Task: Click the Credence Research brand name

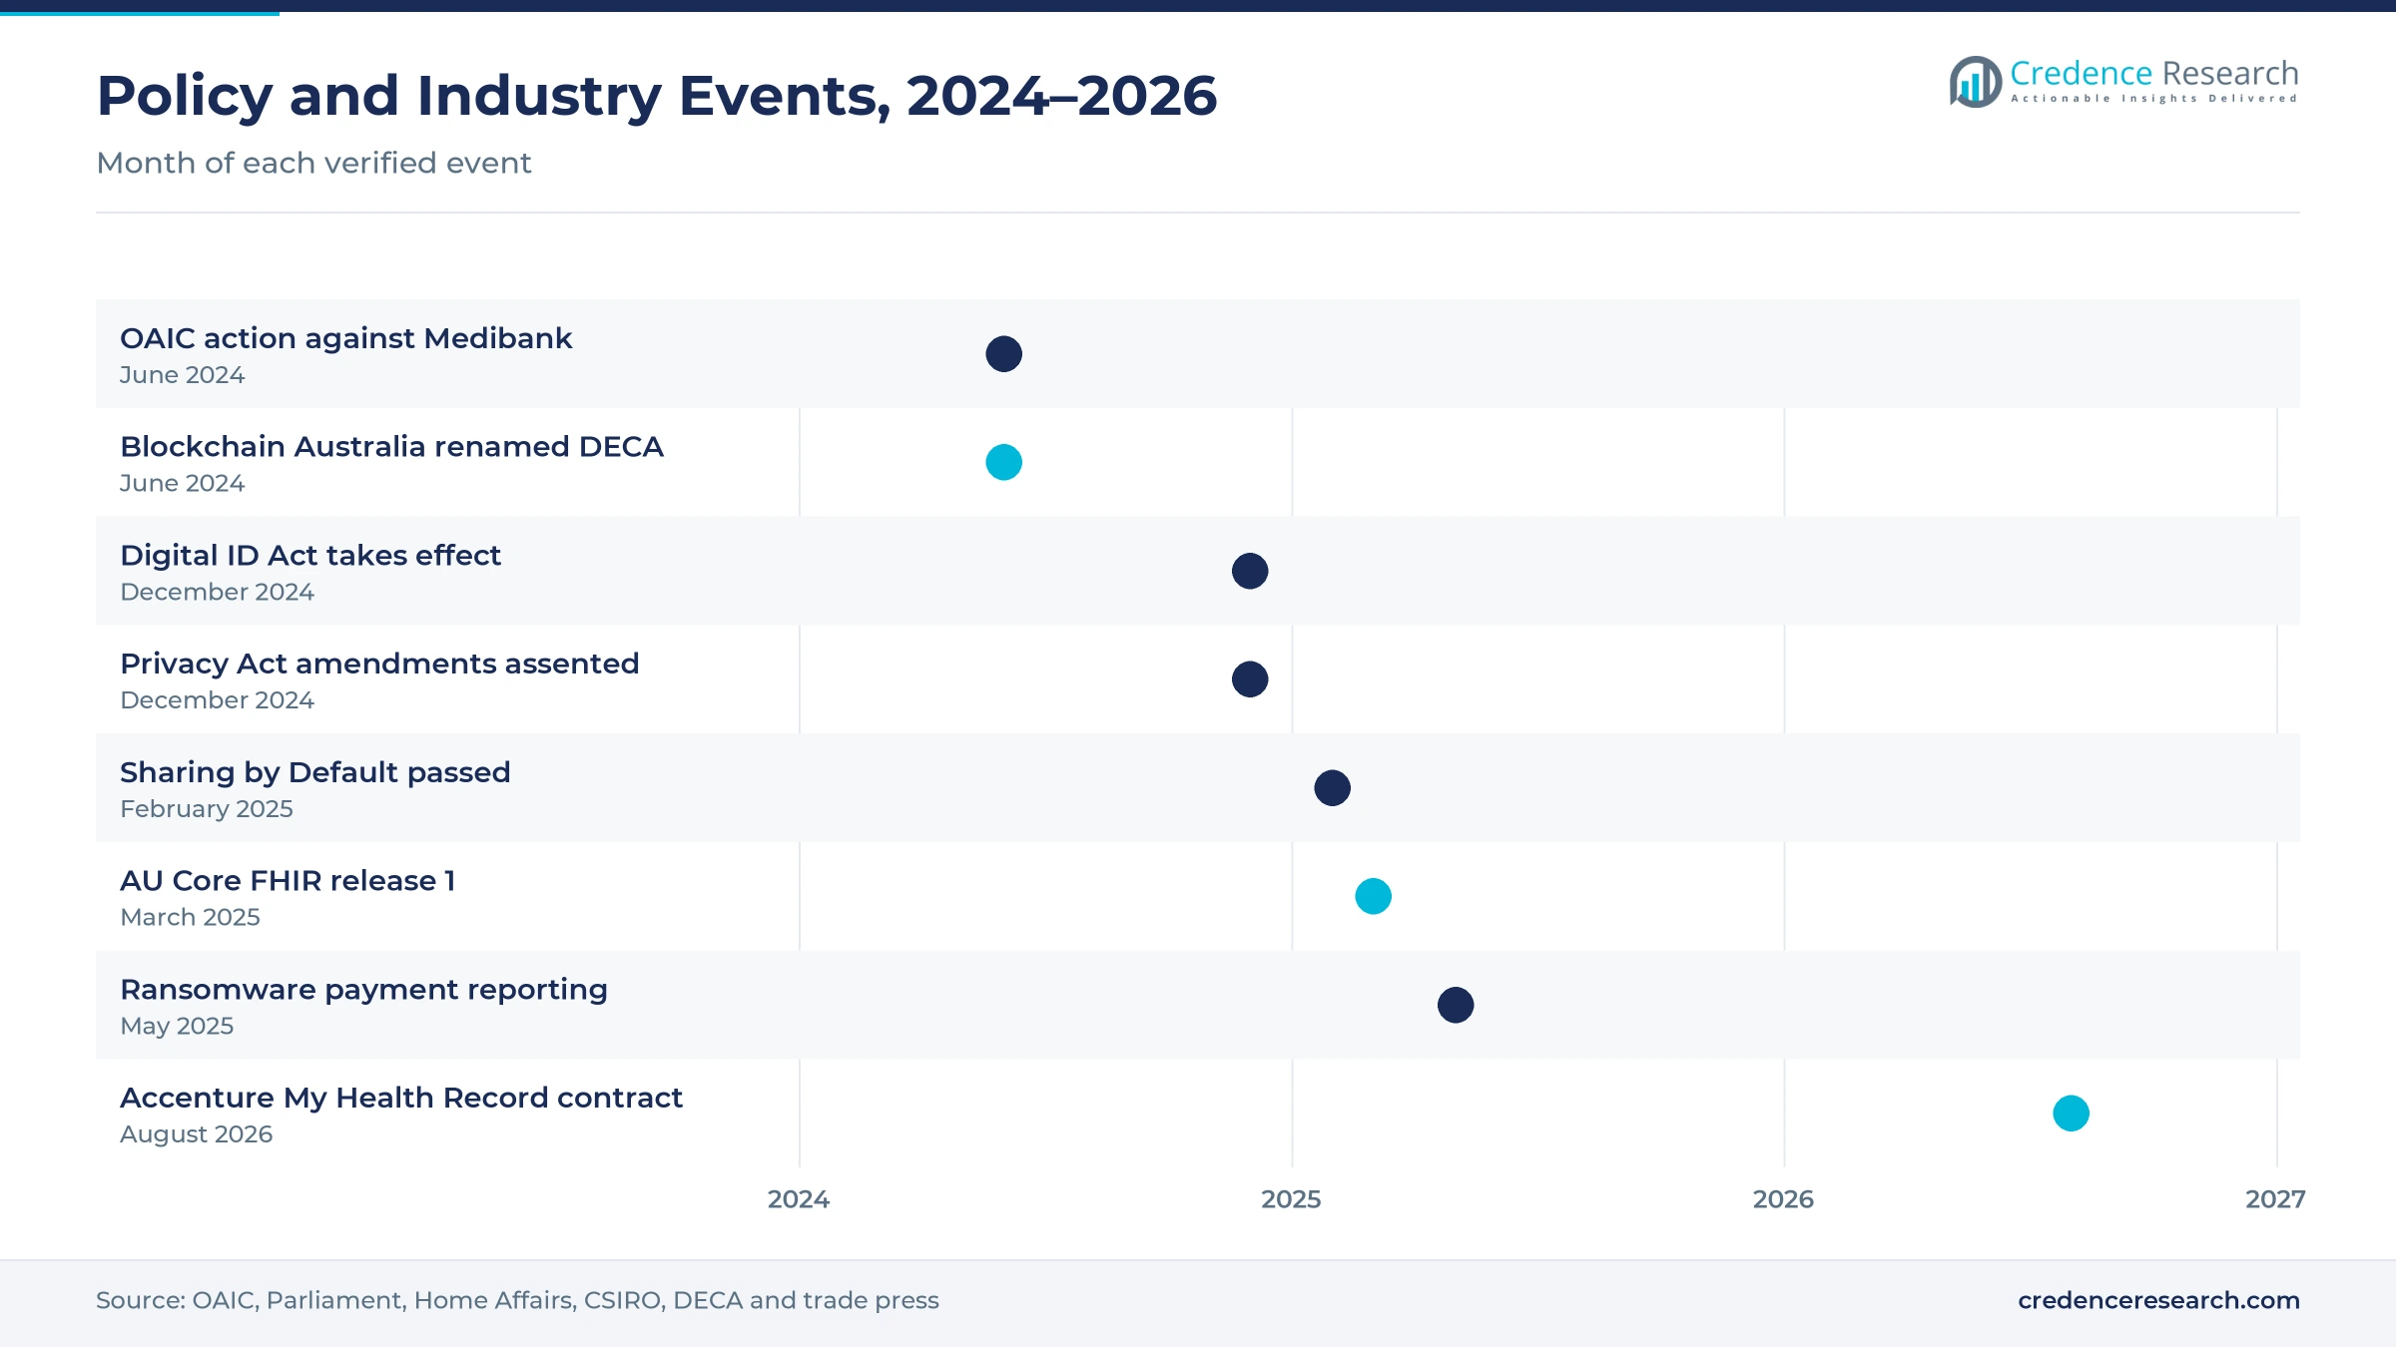Action: [2154, 73]
